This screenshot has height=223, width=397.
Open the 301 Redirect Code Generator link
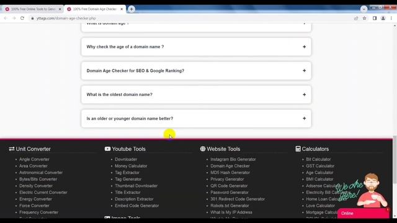(238, 199)
